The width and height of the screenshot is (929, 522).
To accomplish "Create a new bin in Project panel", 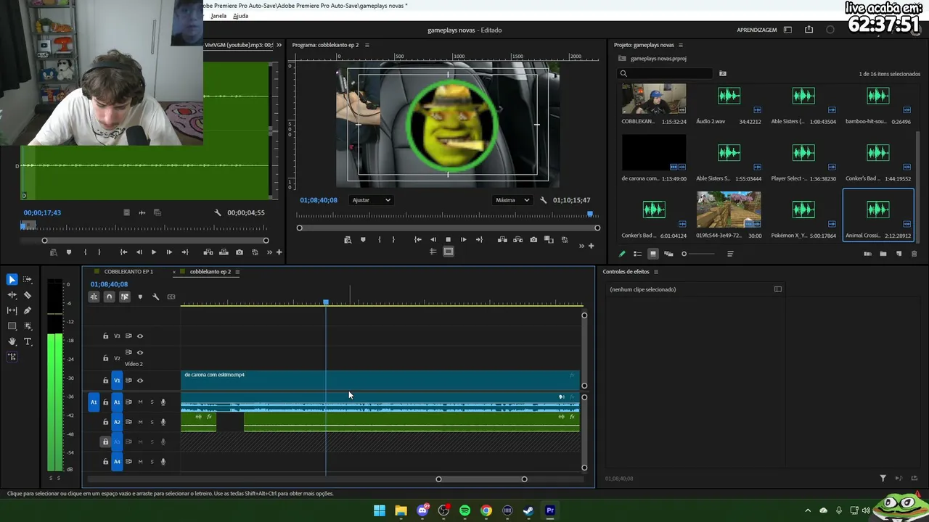I will click(883, 254).
